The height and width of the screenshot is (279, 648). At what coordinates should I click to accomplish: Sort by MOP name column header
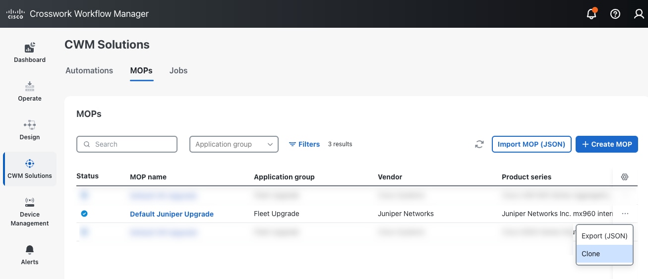pyautogui.click(x=148, y=177)
